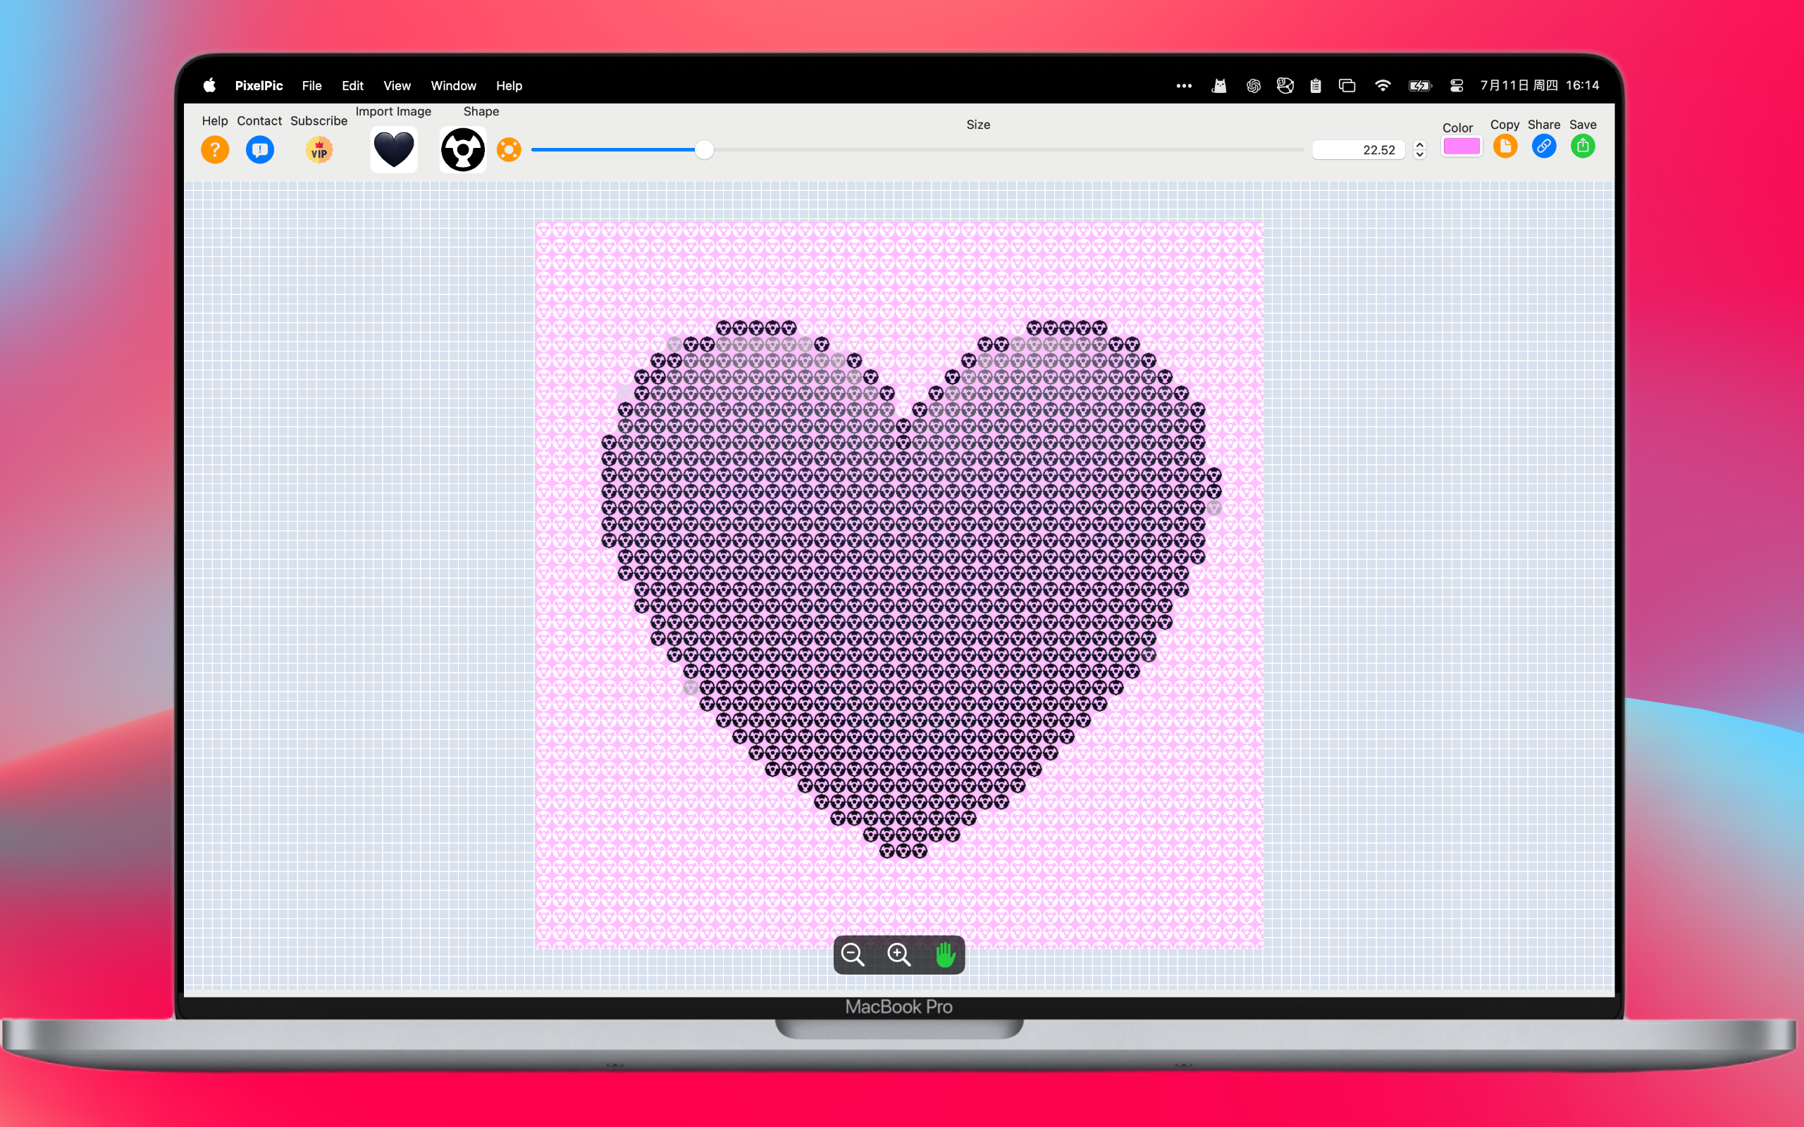Decrease size with the stepper down arrow

(1420, 155)
